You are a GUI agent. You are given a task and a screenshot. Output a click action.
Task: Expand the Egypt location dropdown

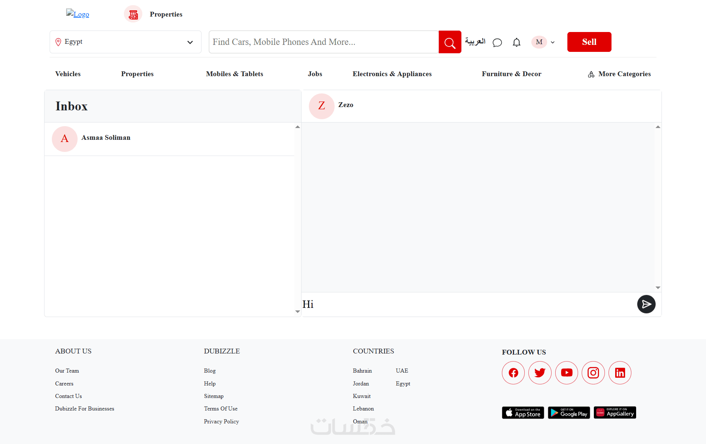190,42
